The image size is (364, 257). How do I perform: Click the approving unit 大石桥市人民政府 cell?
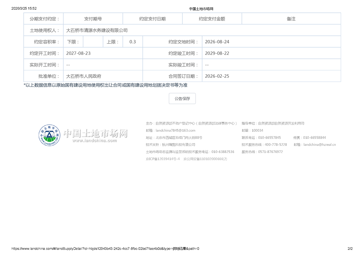[x=84, y=76]
